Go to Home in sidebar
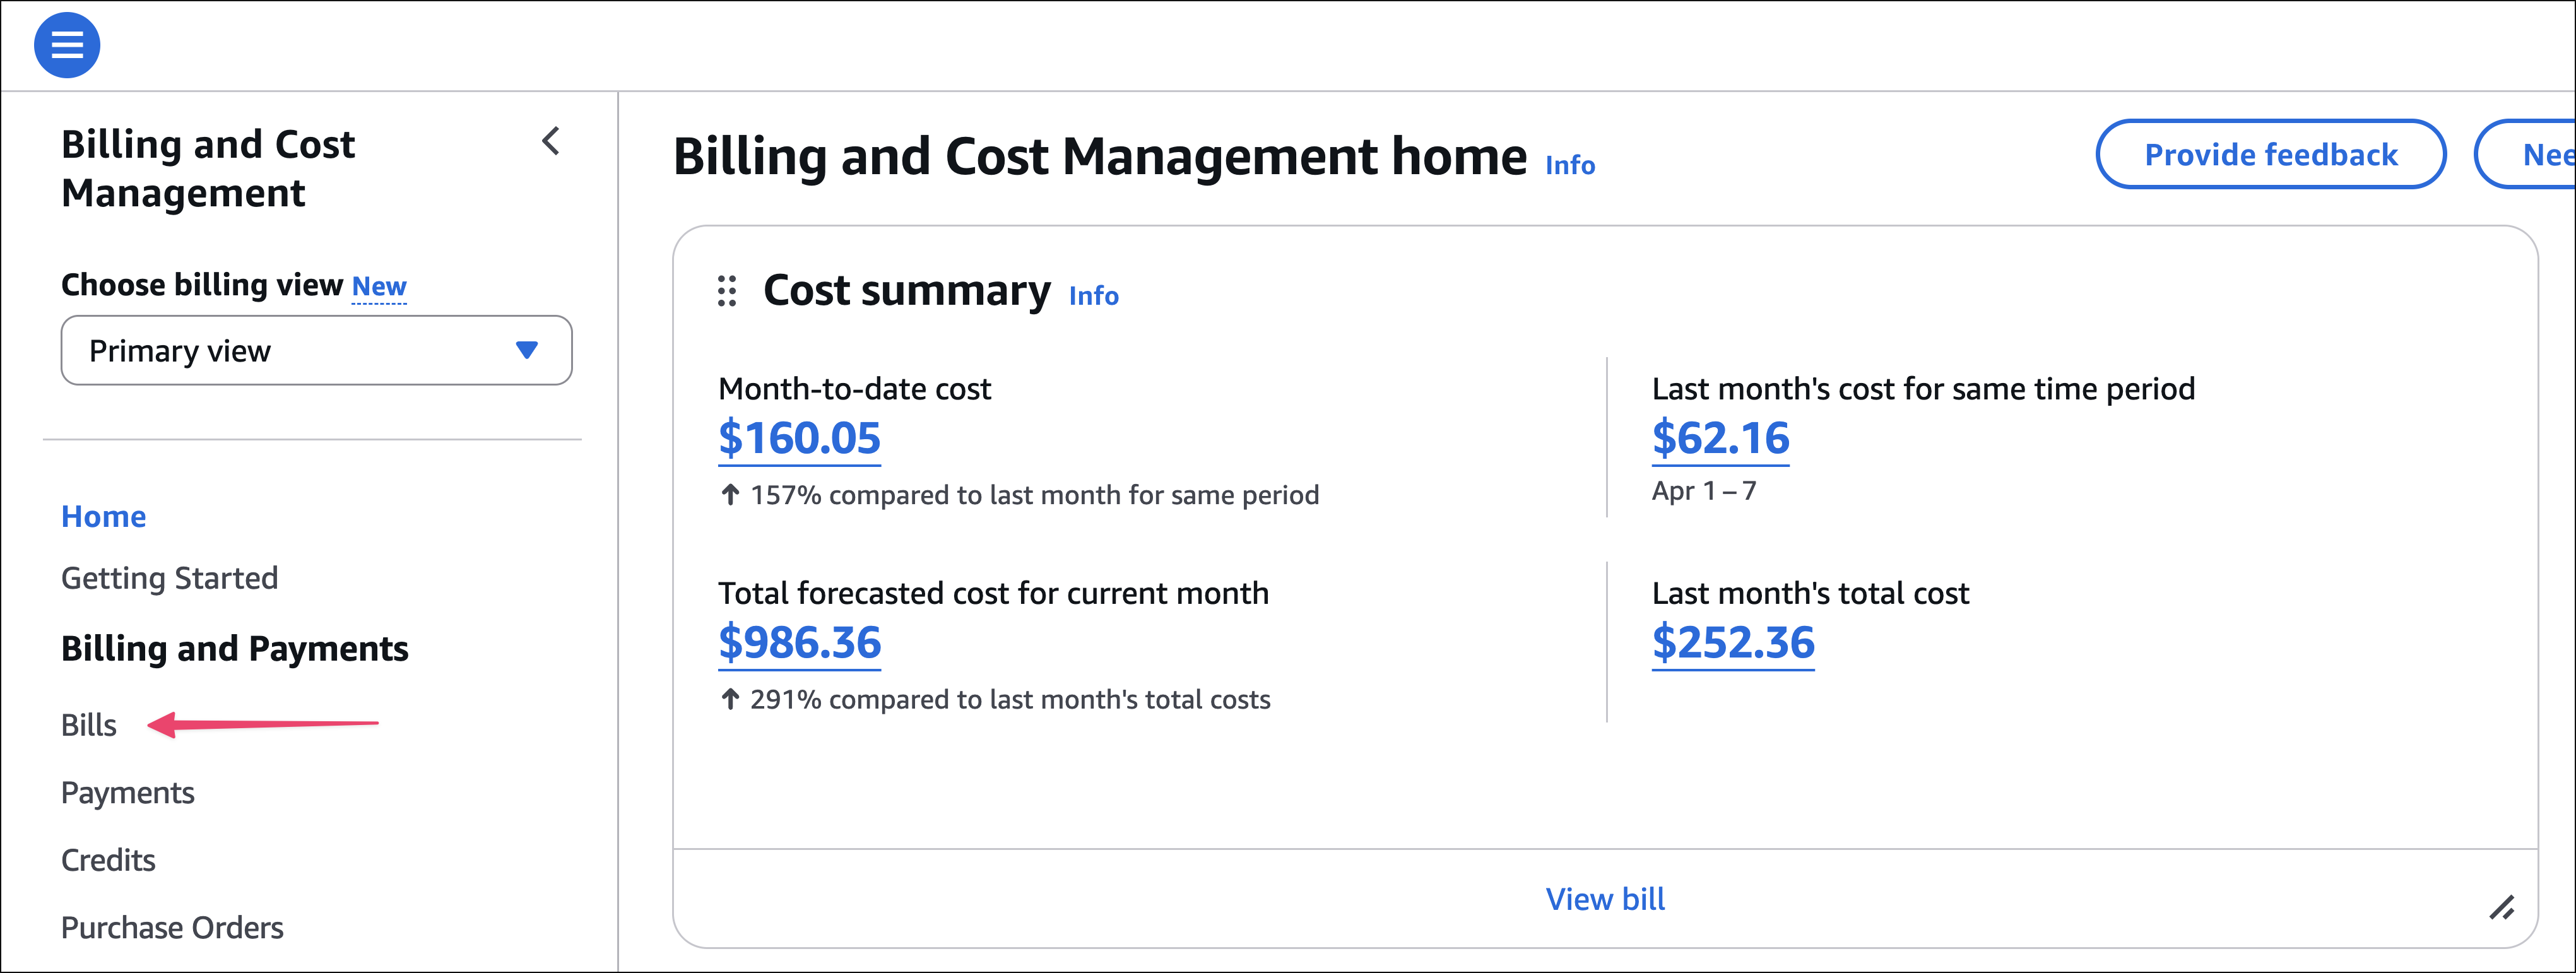This screenshot has height=973, width=2576. (104, 516)
